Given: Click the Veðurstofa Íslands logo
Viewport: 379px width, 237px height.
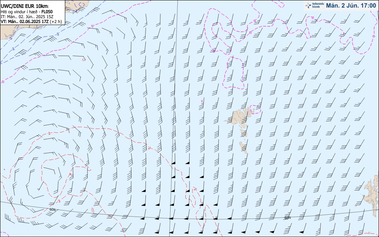Looking at the screenshot, I should coord(314,6).
